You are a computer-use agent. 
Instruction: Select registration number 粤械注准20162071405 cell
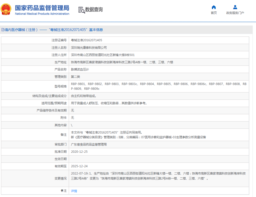click(x=159, y=40)
